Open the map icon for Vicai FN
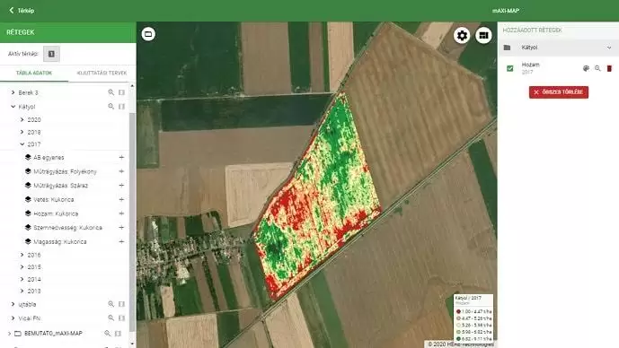The width and height of the screenshot is (619, 348). (x=121, y=318)
